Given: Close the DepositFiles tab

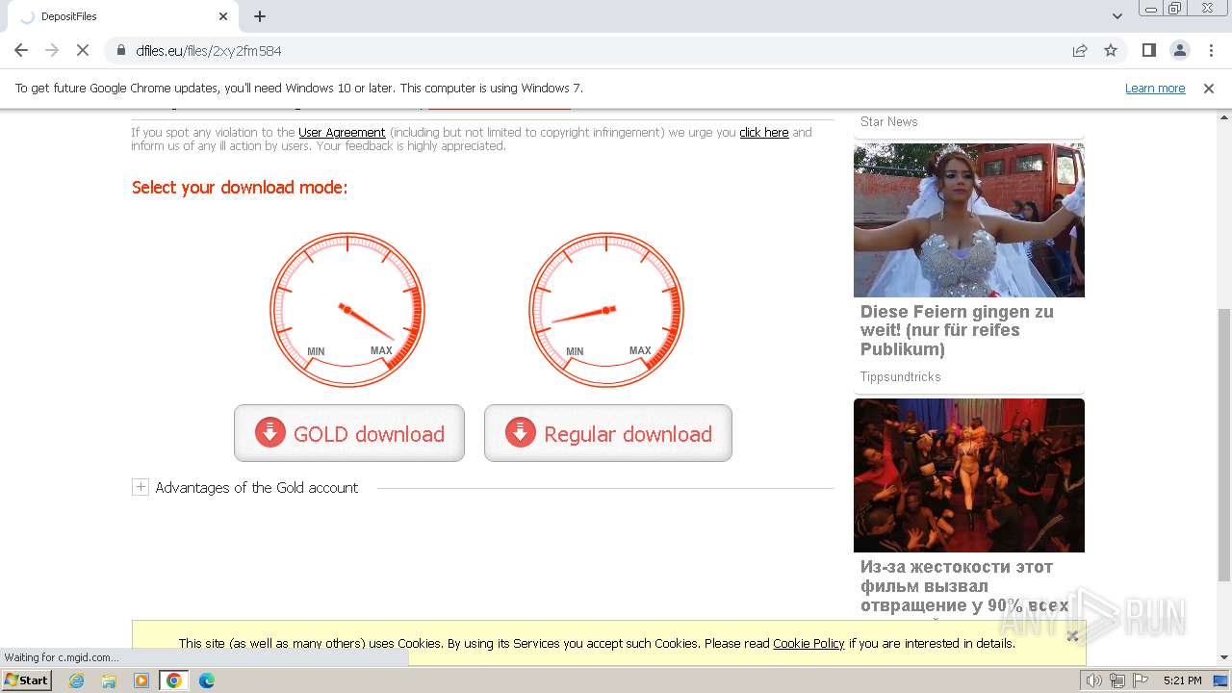Looking at the screenshot, I should point(223,16).
